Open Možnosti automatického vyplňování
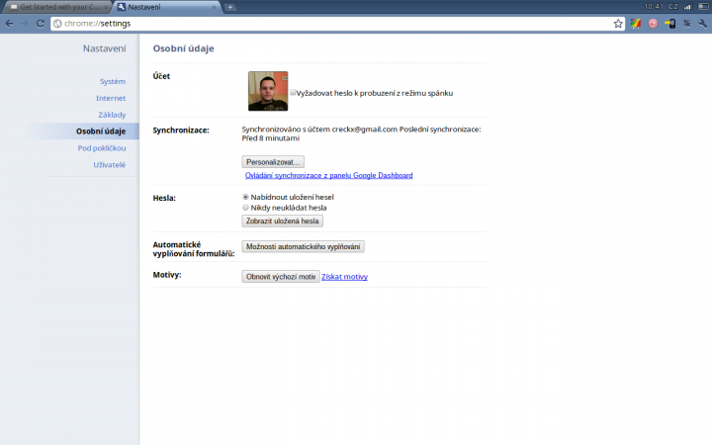Screen dimensions: 712x445 tap(303, 246)
